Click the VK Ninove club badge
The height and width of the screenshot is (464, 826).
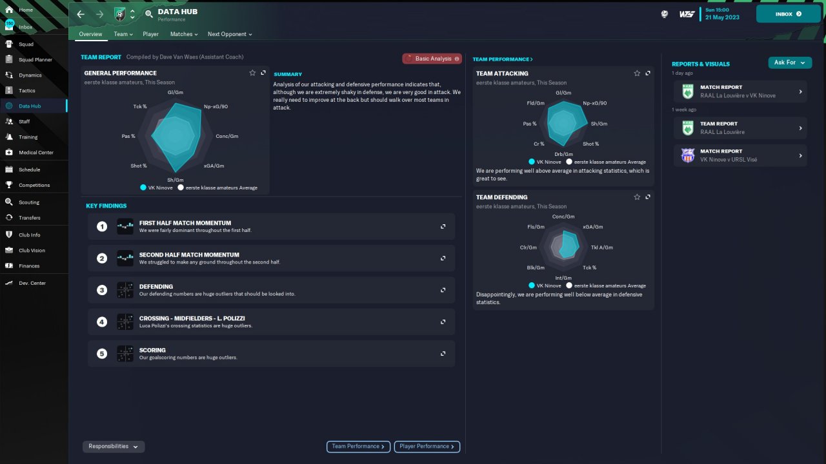[x=120, y=14]
